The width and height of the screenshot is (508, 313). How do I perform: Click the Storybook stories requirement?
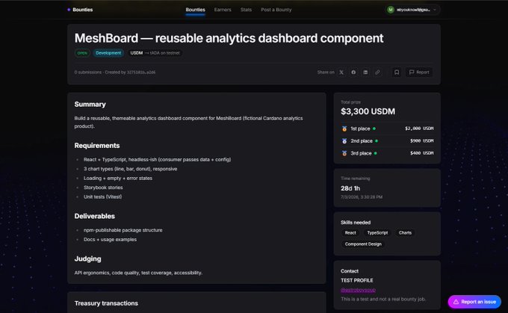(103, 188)
